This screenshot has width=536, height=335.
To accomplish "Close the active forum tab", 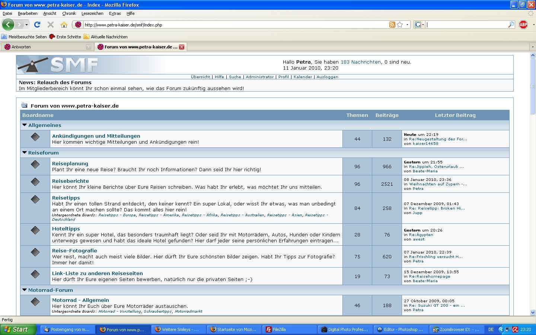I will (x=182, y=47).
